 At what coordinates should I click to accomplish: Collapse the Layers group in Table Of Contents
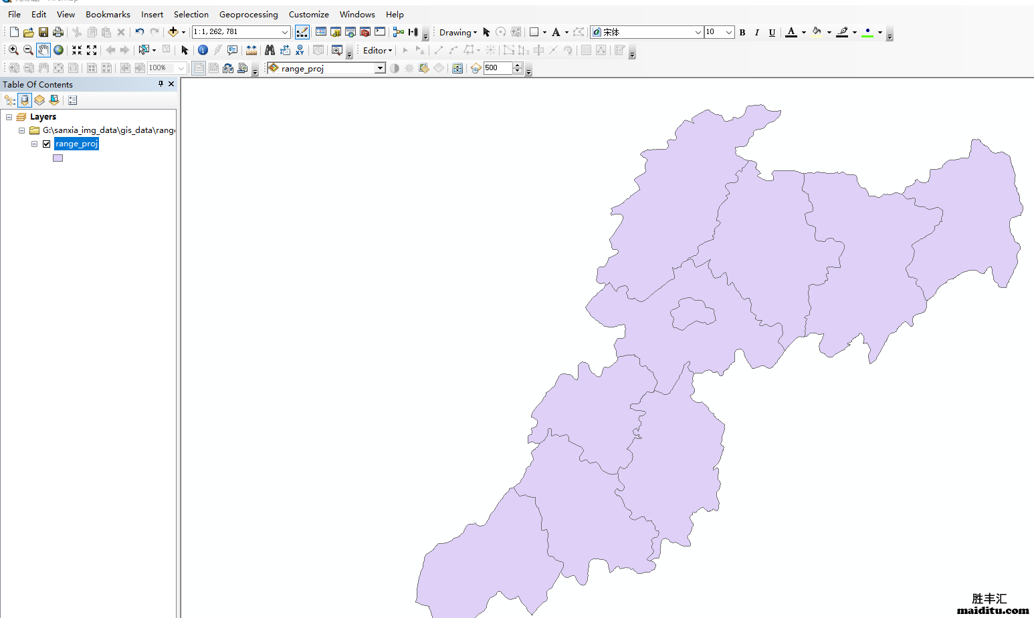(x=9, y=116)
